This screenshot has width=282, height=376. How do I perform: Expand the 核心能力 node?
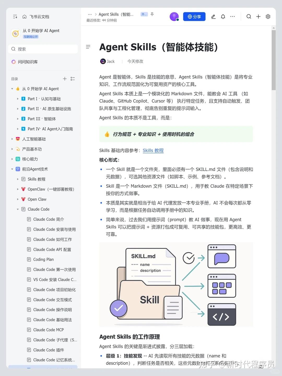coord(12,159)
